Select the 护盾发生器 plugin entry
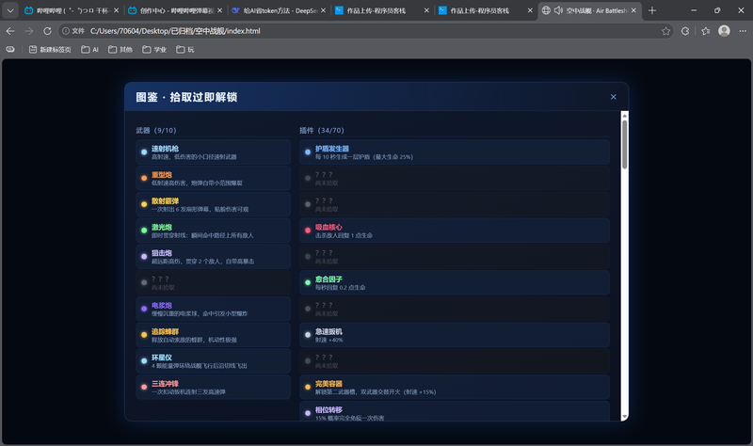Screen dimensions: 753x446 pos(455,152)
